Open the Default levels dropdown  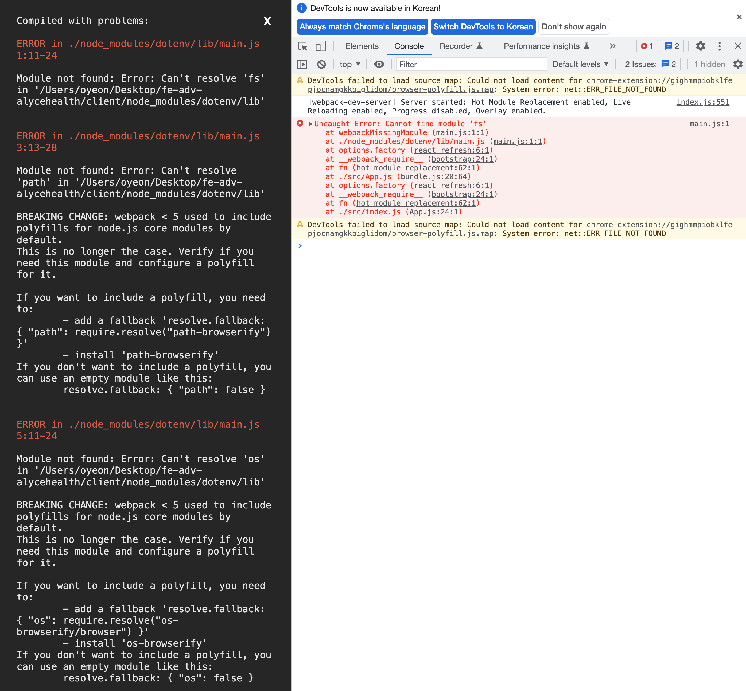pyautogui.click(x=580, y=64)
